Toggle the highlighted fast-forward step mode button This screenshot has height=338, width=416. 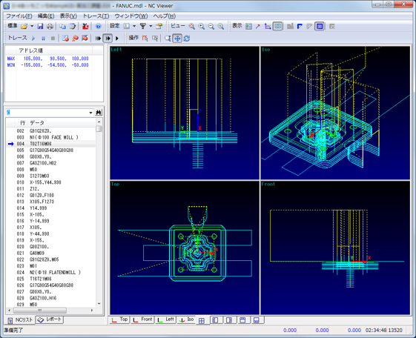click(x=108, y=39)
